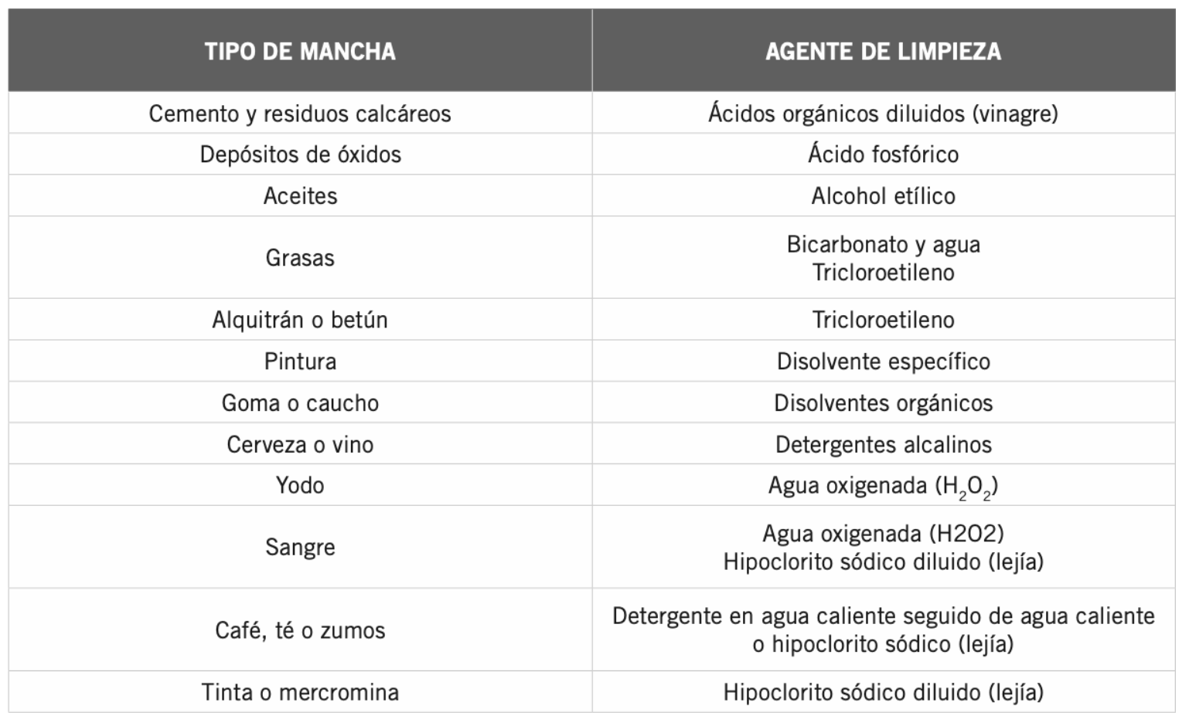The height and width of the screenshot is (726, 1189).
Task: Select the Goma o caucho cell
Action: point(300,403)
